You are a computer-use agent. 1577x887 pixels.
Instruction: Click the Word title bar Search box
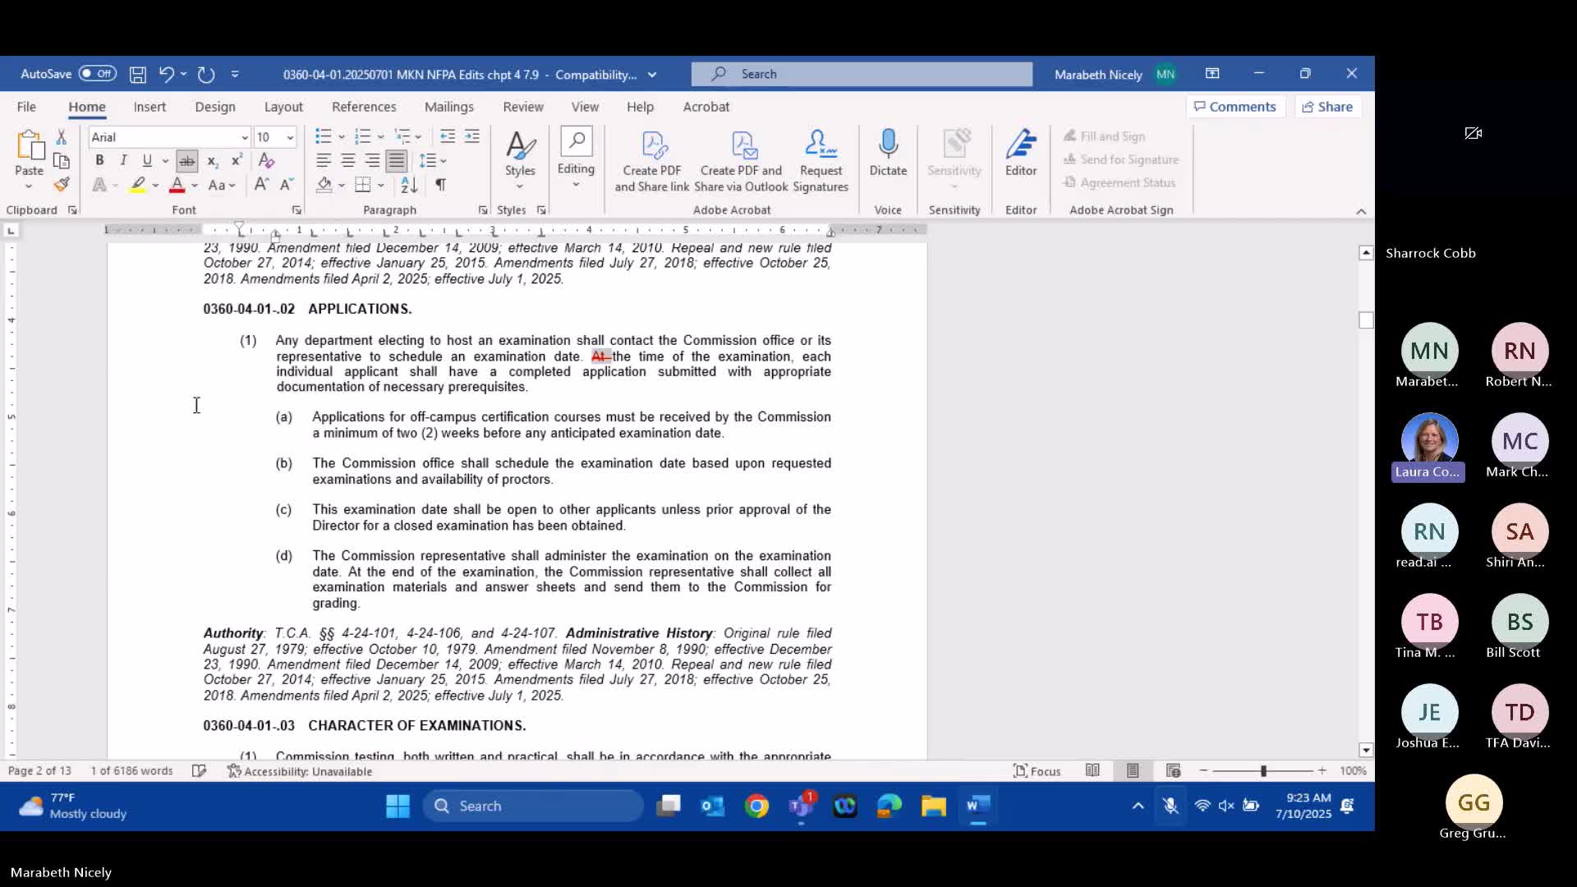coord(861,74)
